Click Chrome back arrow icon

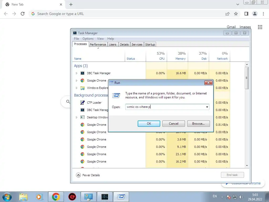[x=6, y=14]
